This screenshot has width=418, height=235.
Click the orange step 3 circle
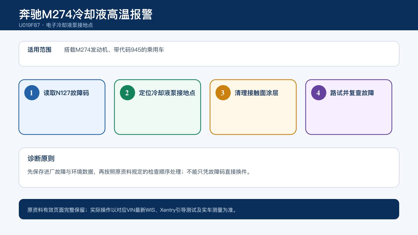click(223, 93)
